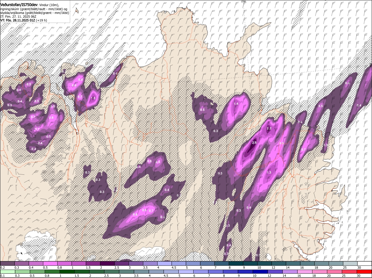372x278 pixels.
Task: Pick the lower scale red-pink swatch at 25
Action: pos(349,272)
